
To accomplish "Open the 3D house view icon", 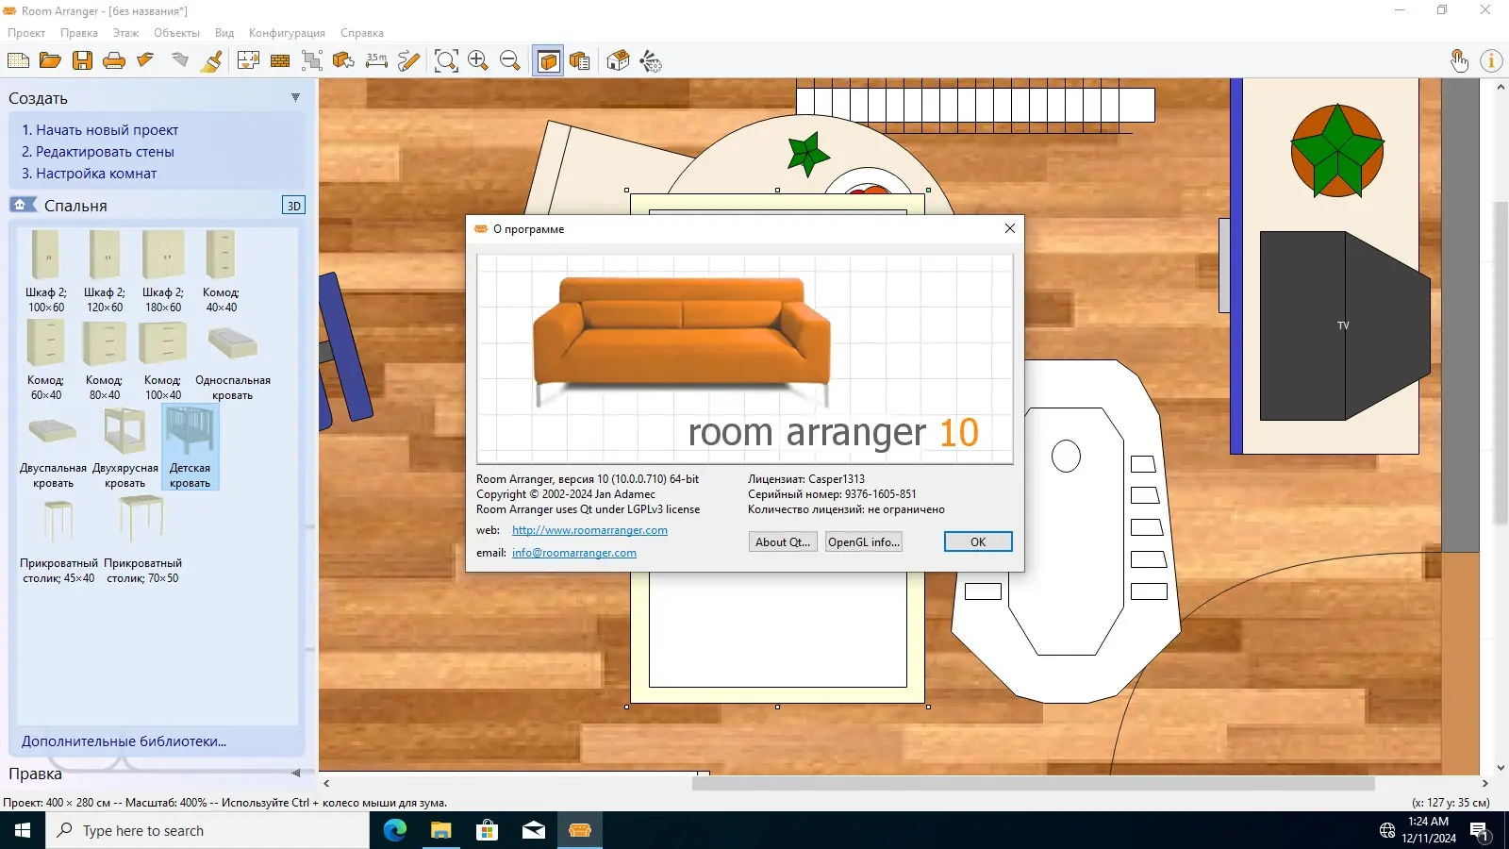I will [x=618, y=61].
